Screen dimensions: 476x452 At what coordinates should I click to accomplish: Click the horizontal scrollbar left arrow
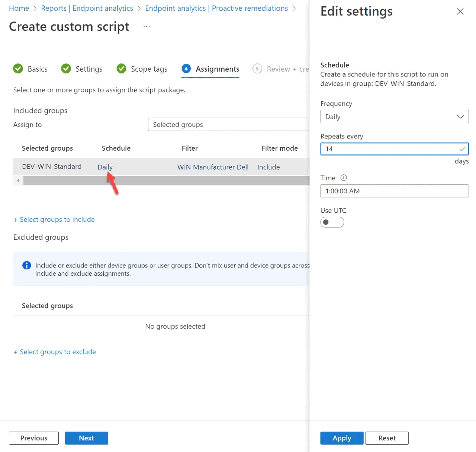click(18, 180)
